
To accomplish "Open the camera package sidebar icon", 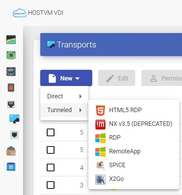I will [x=11, y=151].
